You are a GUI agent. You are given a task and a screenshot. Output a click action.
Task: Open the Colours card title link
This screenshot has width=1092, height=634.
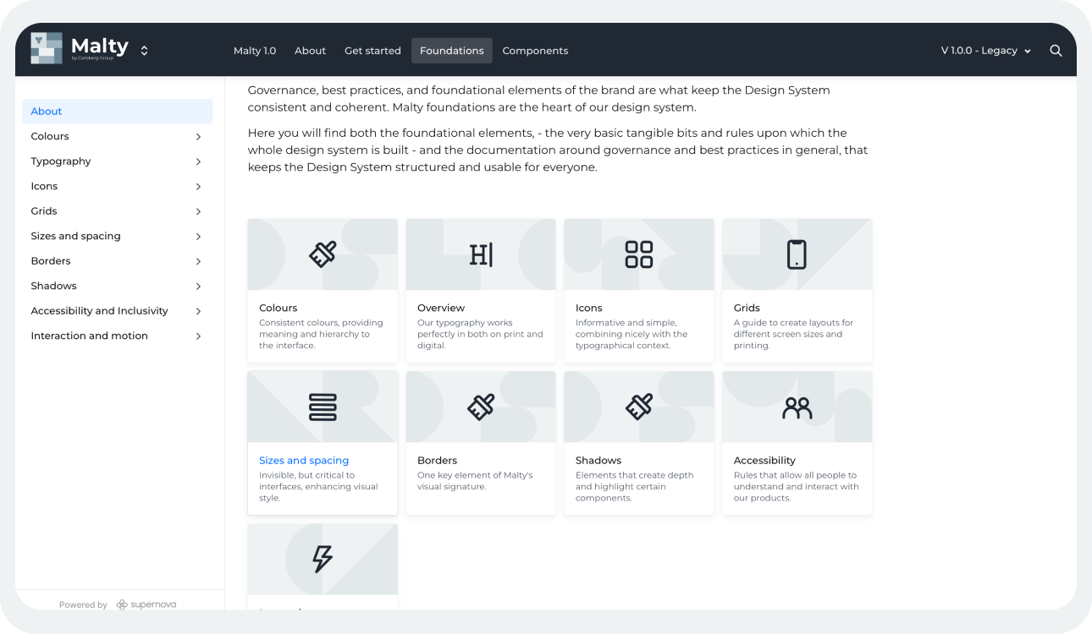click(x=279, y=308)
